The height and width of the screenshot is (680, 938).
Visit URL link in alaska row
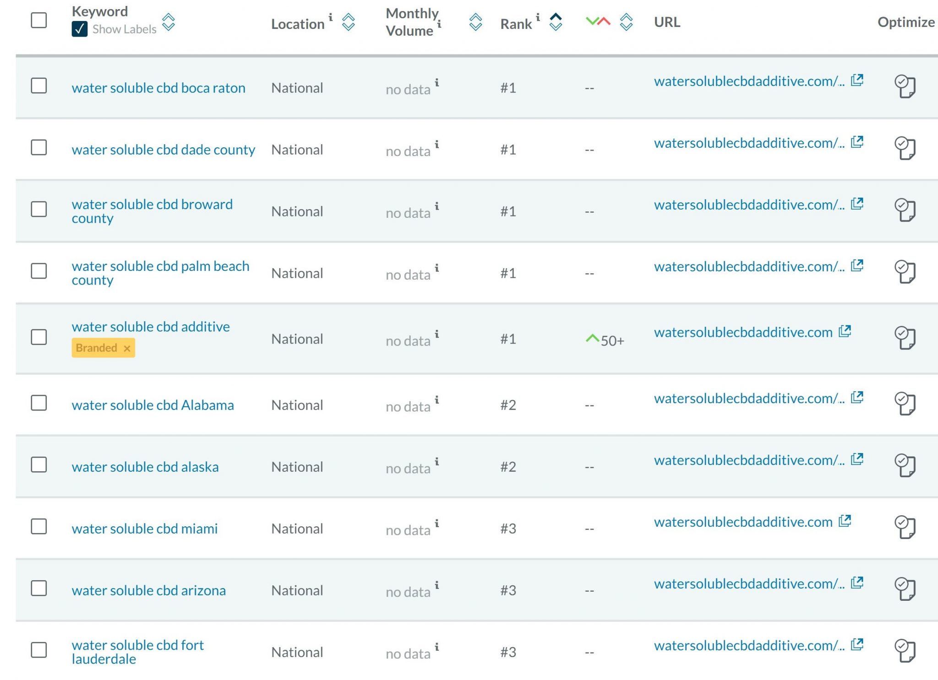click(749, 460)
